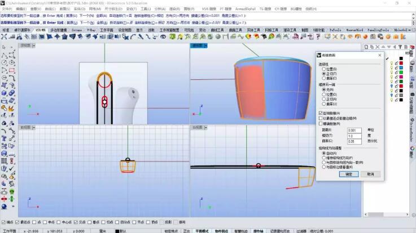The image size is (416, 233).
Task: Switch to the VSR-MB toolbar tab
Action: click(40, 30)
